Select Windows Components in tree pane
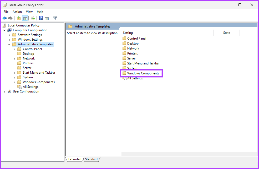The width and height of the screenshot is (259, 169). click(39, 82)
